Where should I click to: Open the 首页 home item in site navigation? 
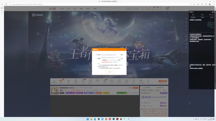62,9
